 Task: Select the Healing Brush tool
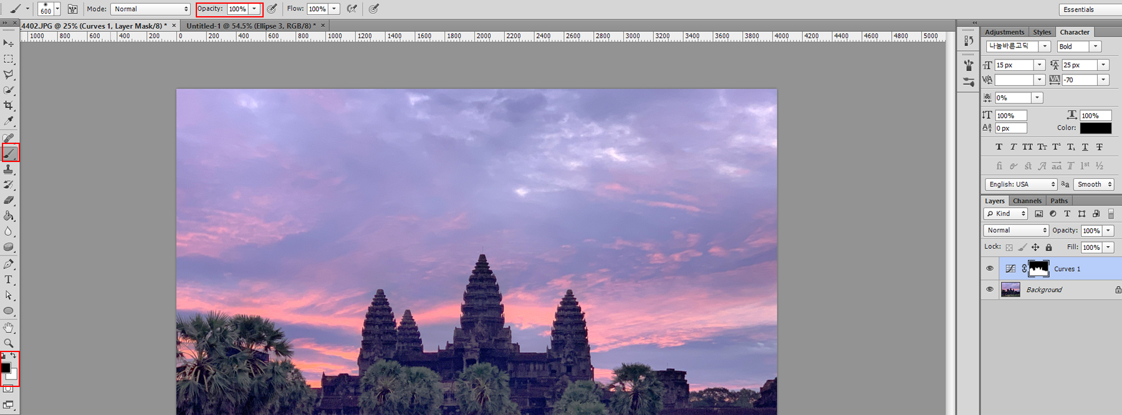click(9, 138)
